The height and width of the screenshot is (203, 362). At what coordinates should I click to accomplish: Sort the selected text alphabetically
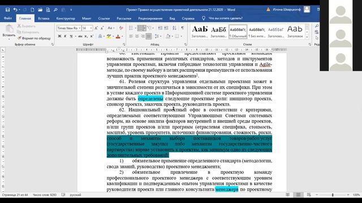[174, 28]
